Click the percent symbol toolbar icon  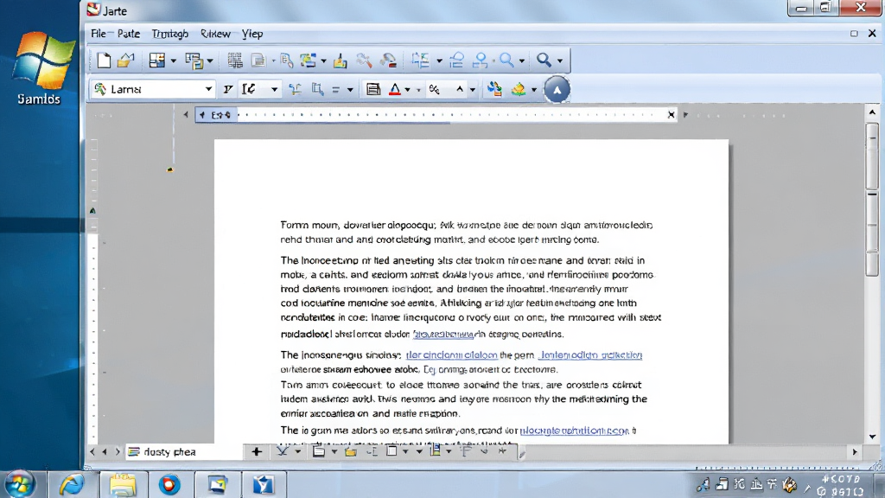tap(434, 89)
